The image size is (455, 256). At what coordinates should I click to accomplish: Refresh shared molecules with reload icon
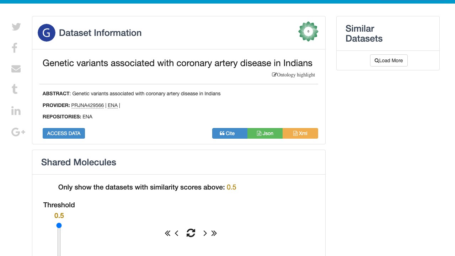[191, 233]
